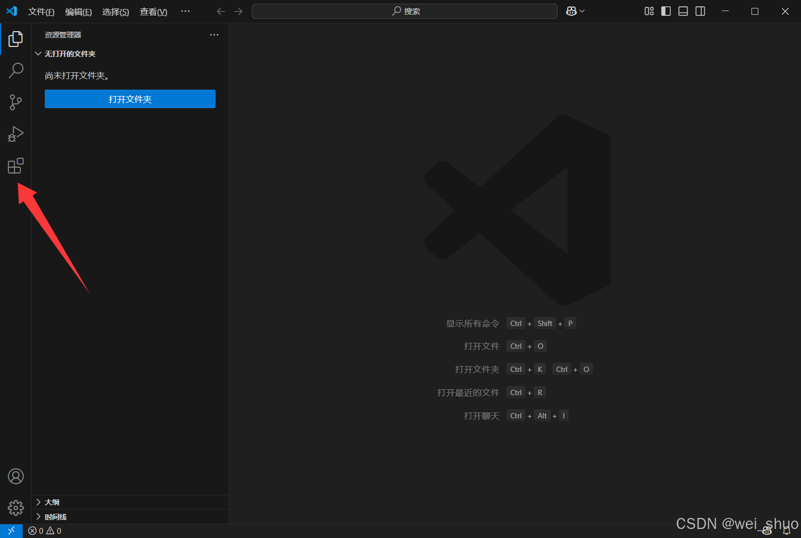This screenshot has height=538, width=801.
Task: Click the remote window status icon
Action: pos(11,531)
